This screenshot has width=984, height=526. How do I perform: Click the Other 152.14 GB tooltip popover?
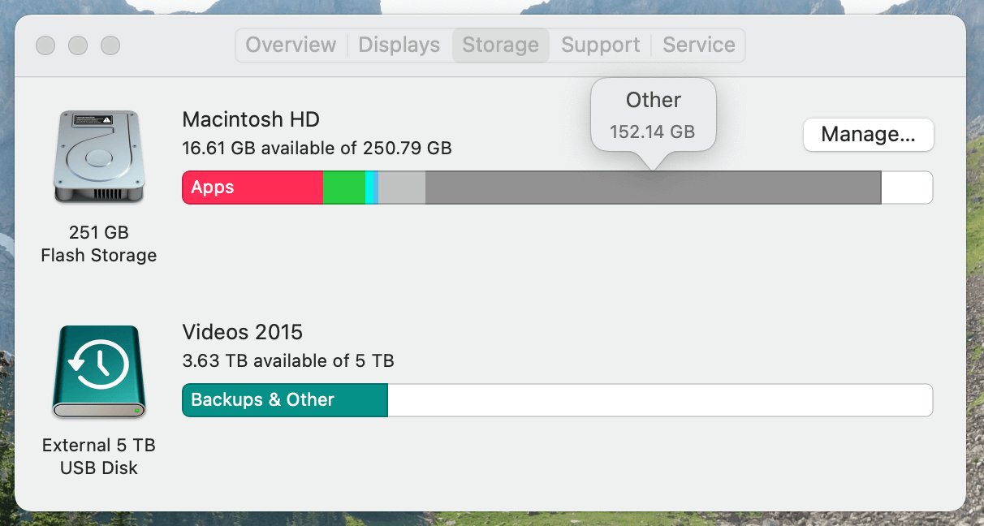pos(654,114)
